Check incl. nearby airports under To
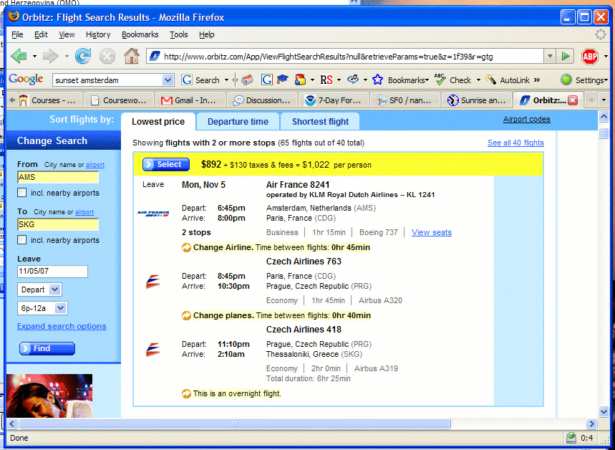The height and width of the screenshot is (450, 615). tap(22, 240)
